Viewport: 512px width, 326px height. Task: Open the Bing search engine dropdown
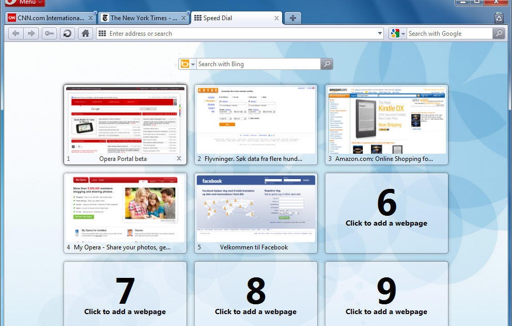tap(188, 64)
